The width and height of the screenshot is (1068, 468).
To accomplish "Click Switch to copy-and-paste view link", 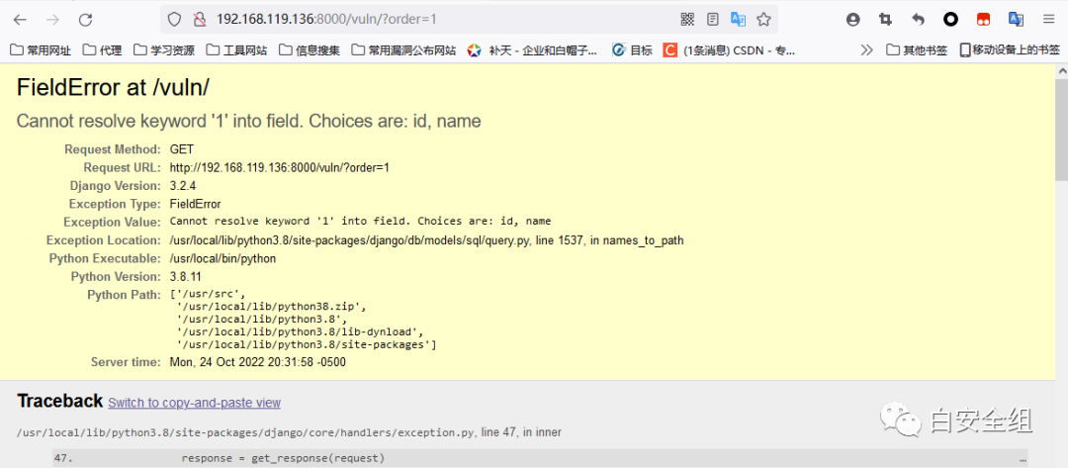I will point(194,403).
